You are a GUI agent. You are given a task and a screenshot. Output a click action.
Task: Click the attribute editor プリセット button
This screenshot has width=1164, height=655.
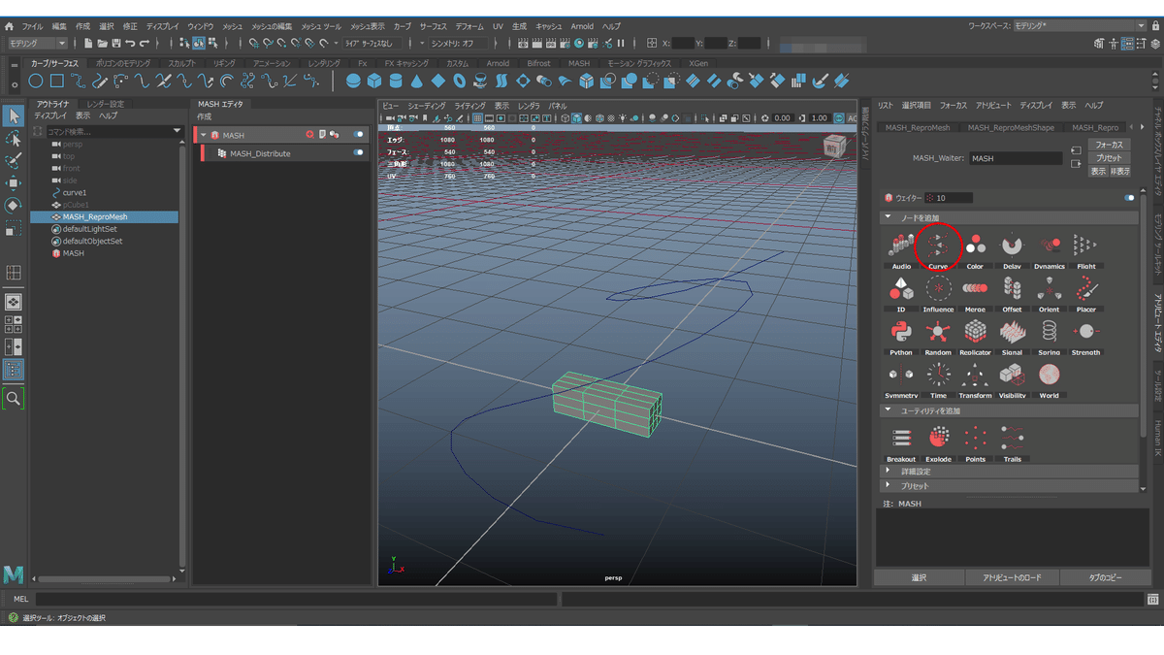[x=1109, y=158]
